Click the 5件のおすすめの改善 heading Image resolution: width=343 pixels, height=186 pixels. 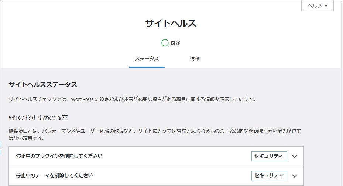tap(38, 117)
